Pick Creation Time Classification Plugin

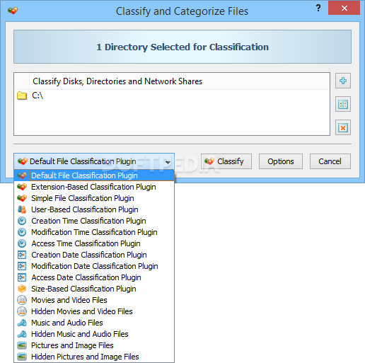(x=94, y=221)
